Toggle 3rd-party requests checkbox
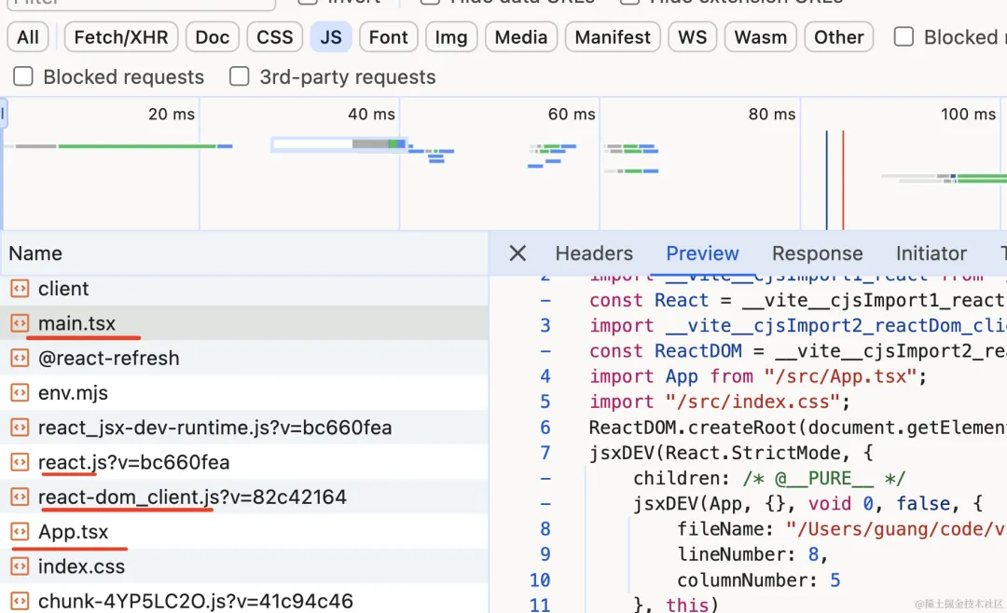 240,76
